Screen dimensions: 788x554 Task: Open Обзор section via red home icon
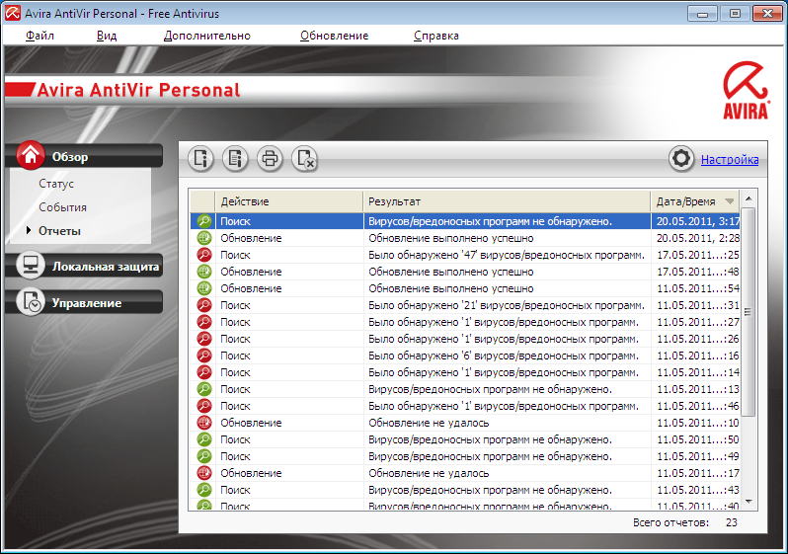tap(31, 155)
